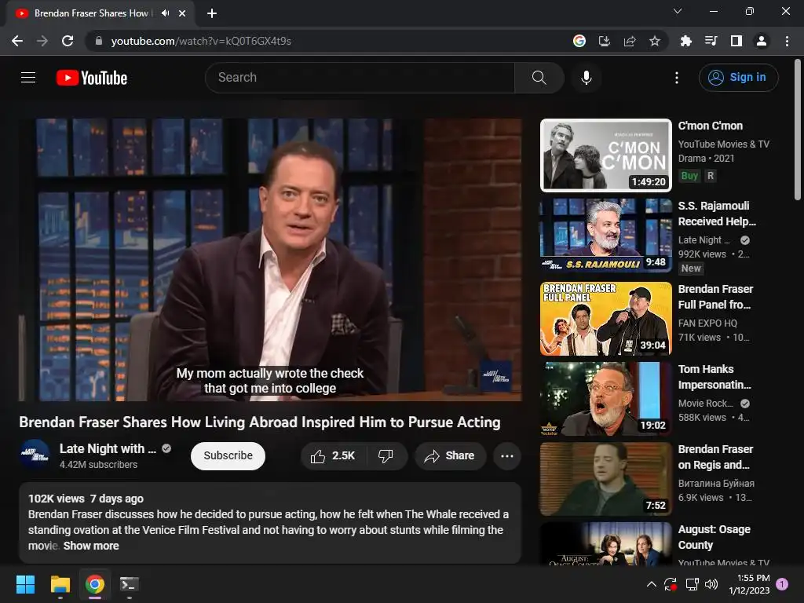The image size is (804, 603).
Task: Open the Tom Hanks video thumbnail
Action: pyautogui.click(x=606, y=398)
